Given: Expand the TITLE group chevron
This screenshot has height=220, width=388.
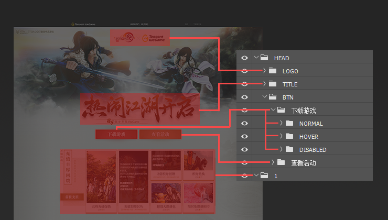Looking at the screenshot, I should coord(264,84).
